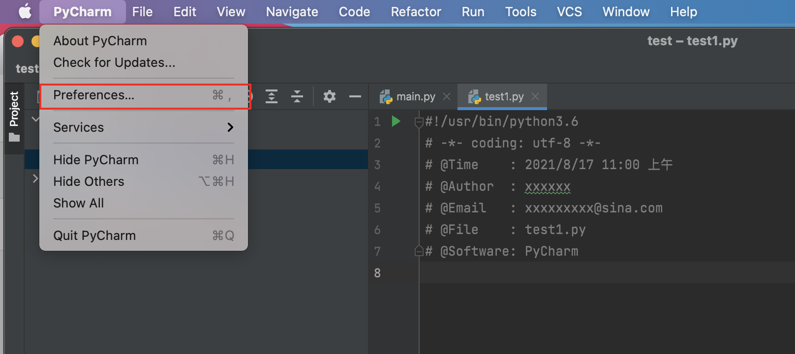Click the fold end marker on line 7
The image size is (795, 354).
[x=419, y=251]
